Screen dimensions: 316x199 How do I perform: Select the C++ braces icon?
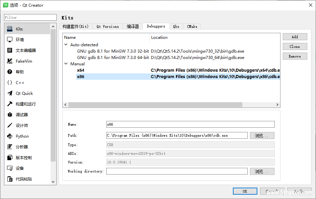pyautogui.click(x=10, y=82)
